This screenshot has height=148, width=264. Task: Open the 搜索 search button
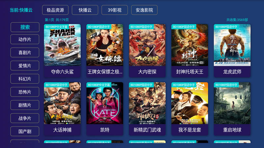25,27
